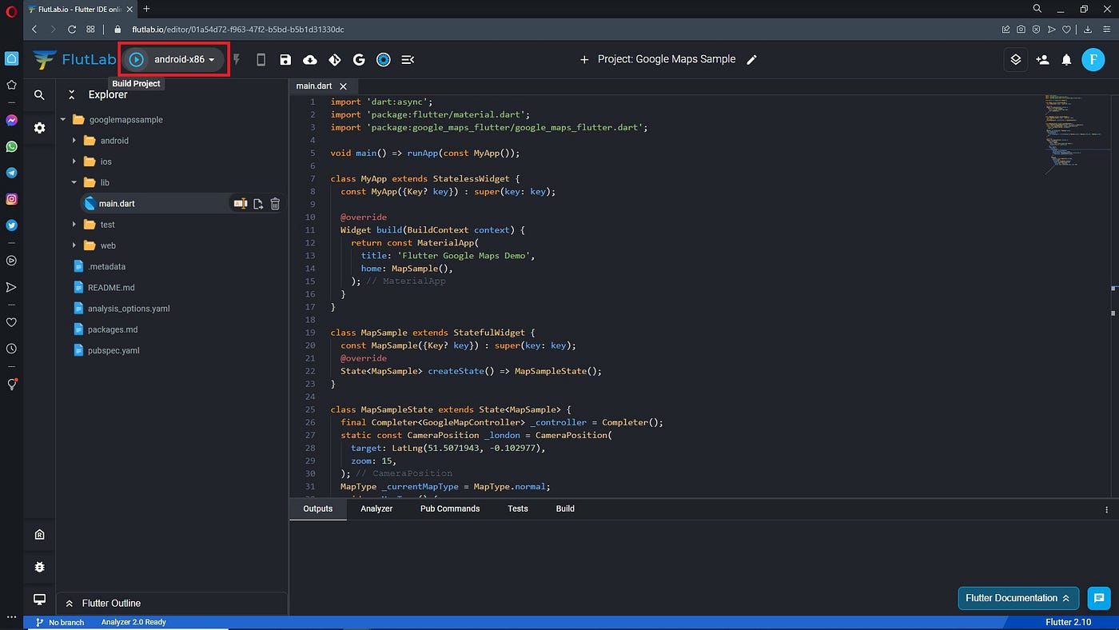Rename main.dart using the rename icon
Screen dimensions: 1119x630
coord(240,204)
